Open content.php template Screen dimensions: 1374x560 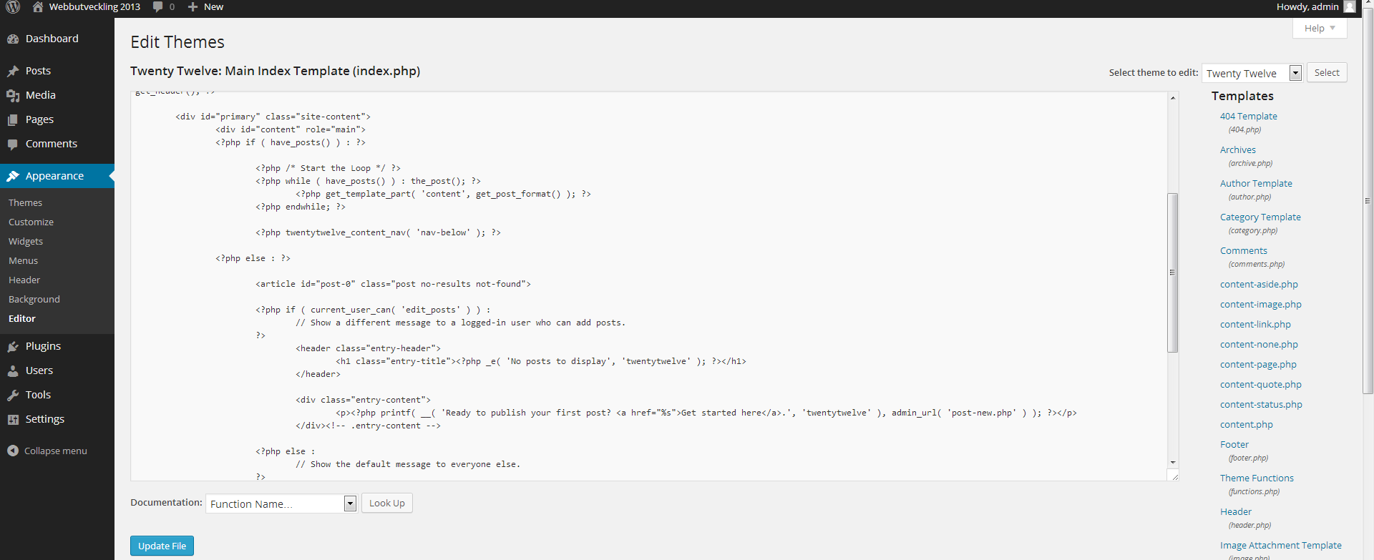[x=1247, y=424]
